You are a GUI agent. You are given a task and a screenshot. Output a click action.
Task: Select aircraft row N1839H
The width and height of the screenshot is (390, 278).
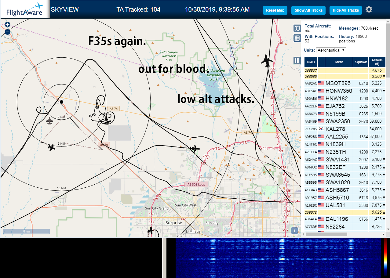click(x=345, y=144)
